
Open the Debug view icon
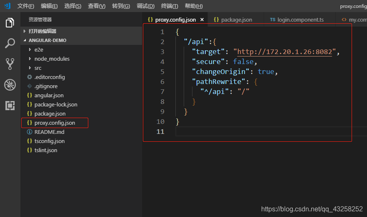coord(10,85)
